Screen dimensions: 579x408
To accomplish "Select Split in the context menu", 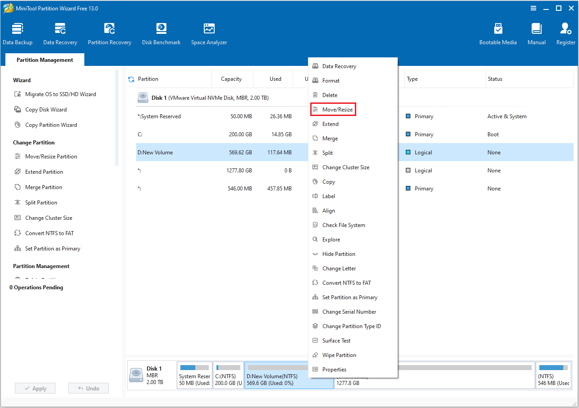I will click(353, 153).
